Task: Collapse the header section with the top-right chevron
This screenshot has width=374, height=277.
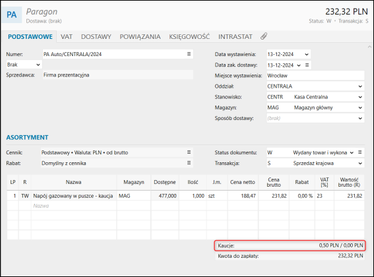Action: tap(369, 47)
